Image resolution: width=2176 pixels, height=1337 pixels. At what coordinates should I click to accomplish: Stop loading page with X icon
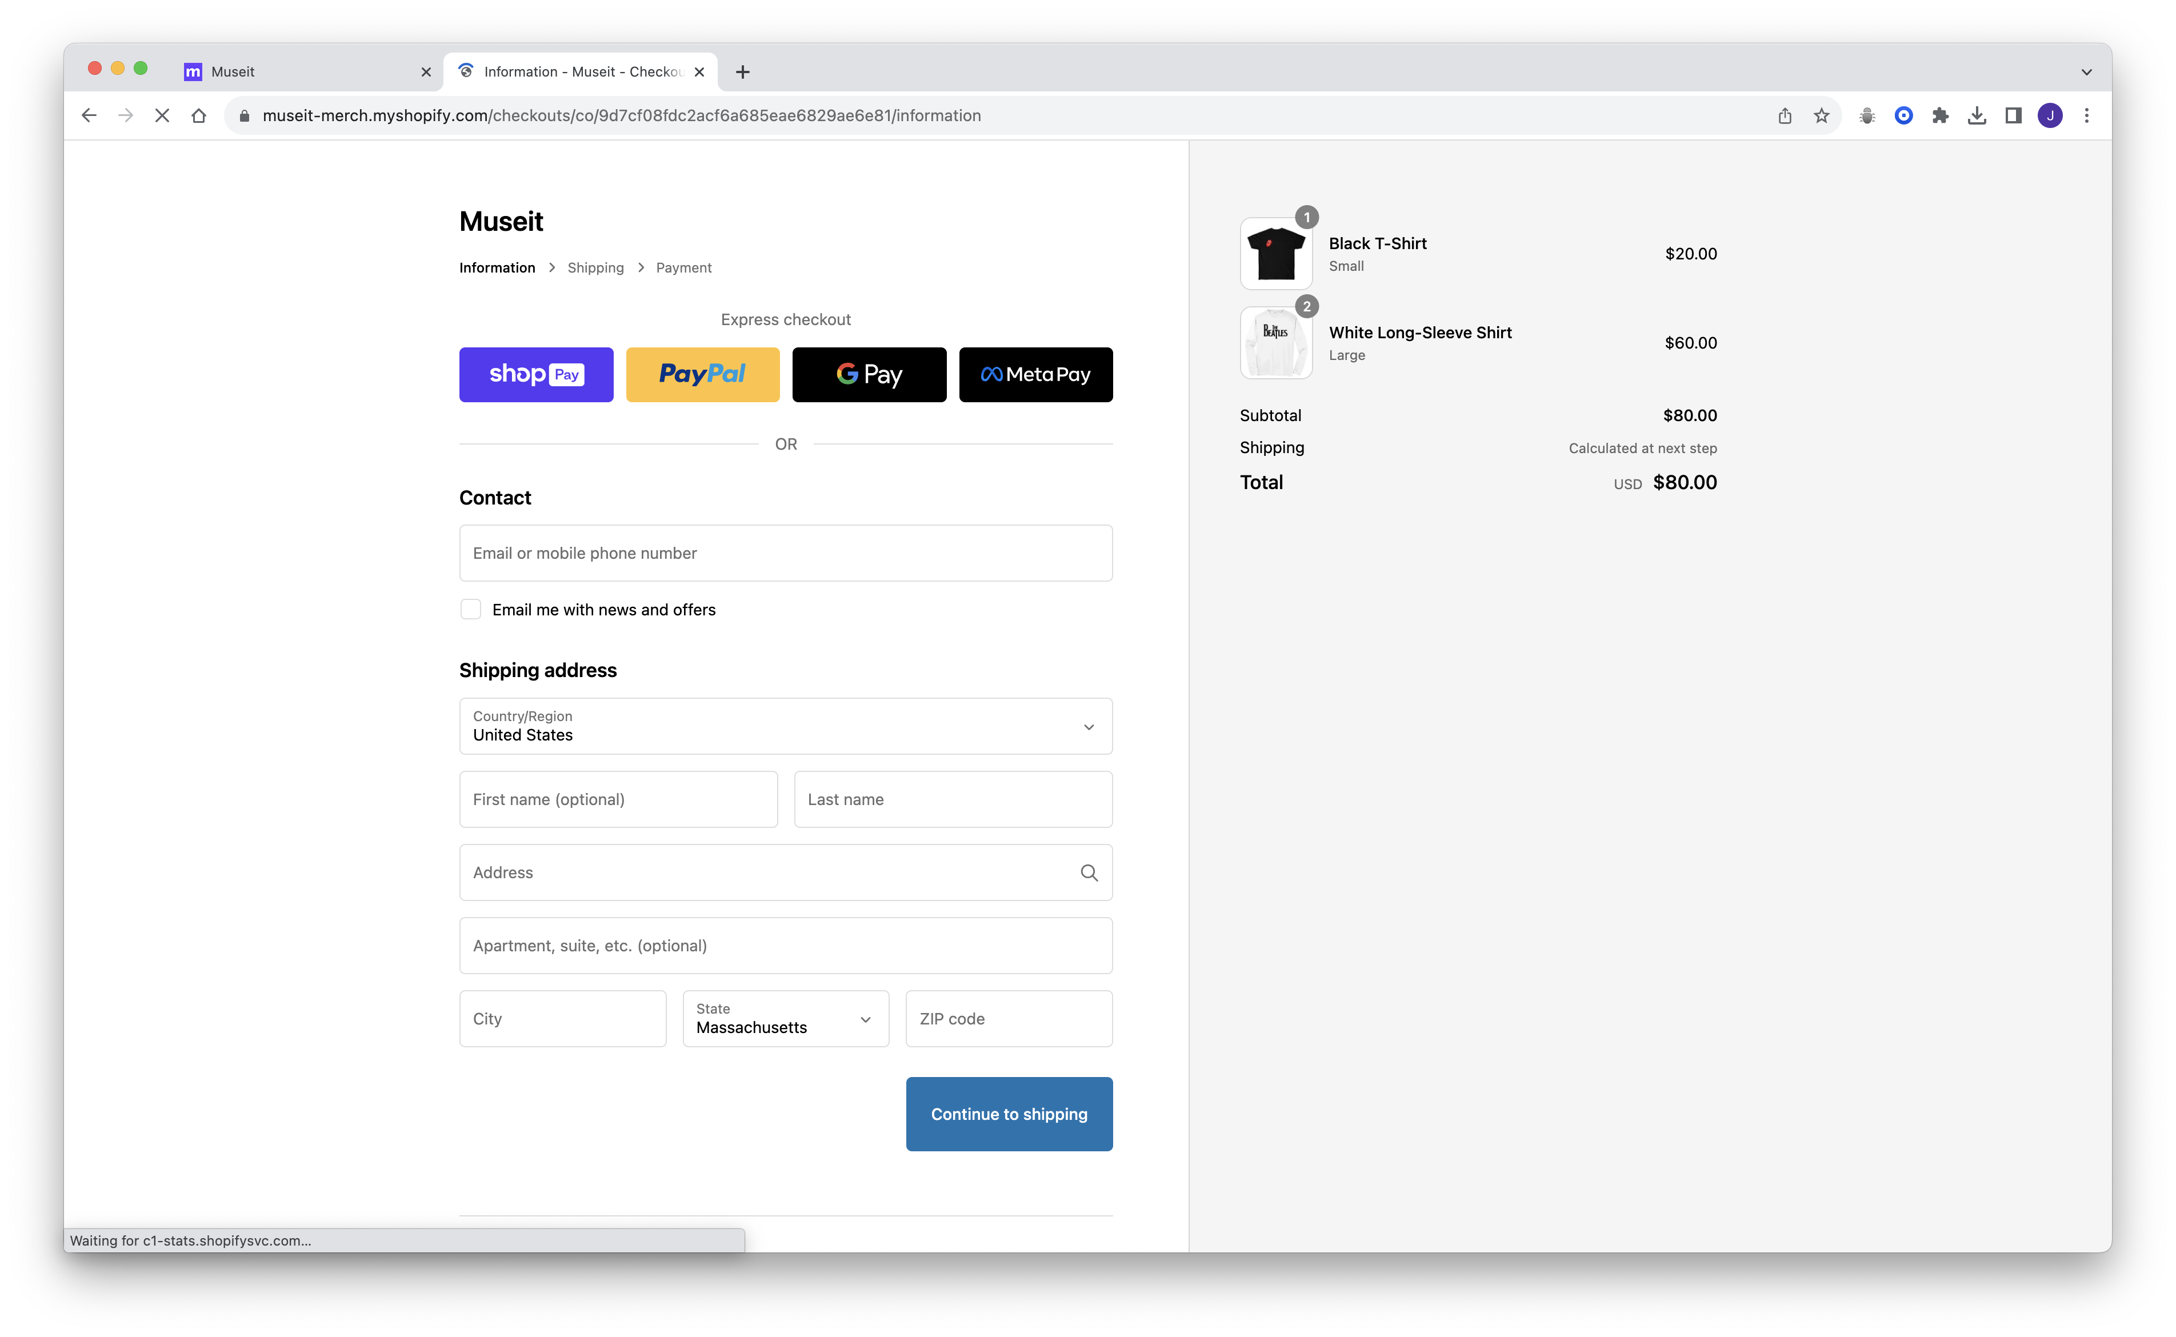click(x=162, y=116)
